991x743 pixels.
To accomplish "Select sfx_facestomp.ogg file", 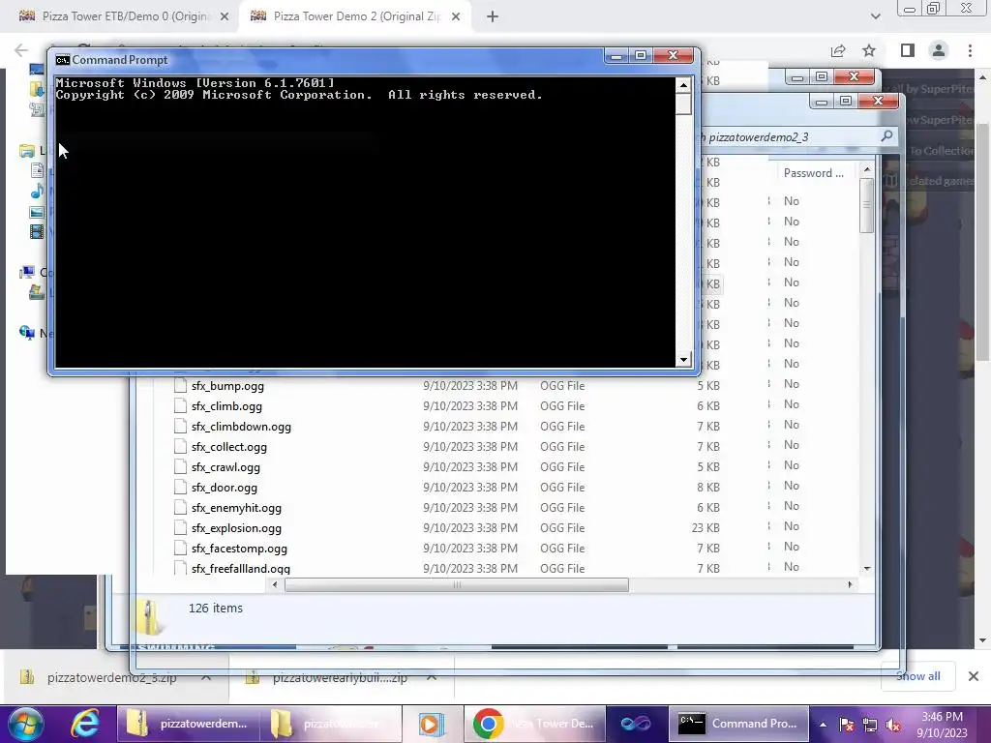I will (239, 548).
